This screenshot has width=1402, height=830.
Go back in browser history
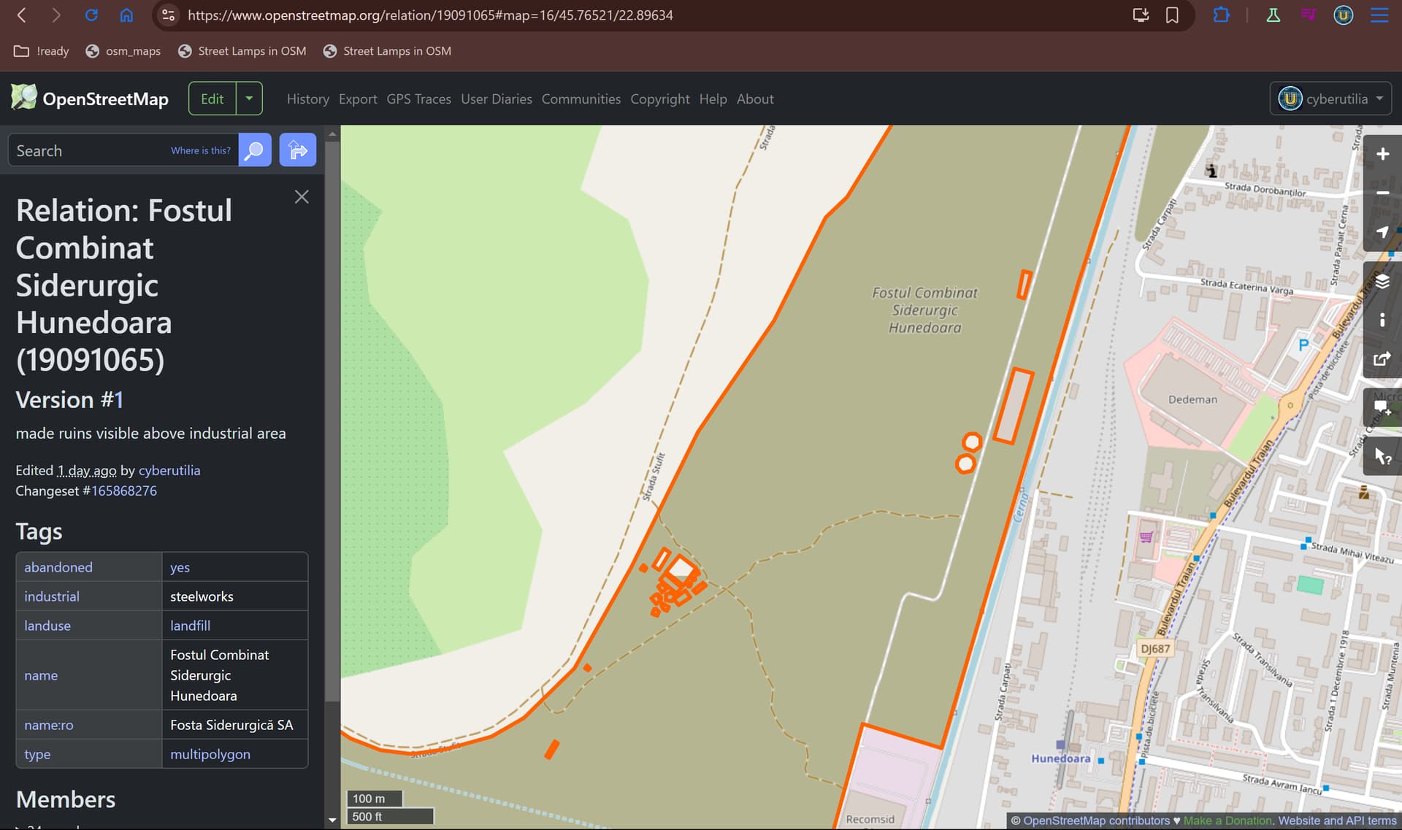point(22,15)
